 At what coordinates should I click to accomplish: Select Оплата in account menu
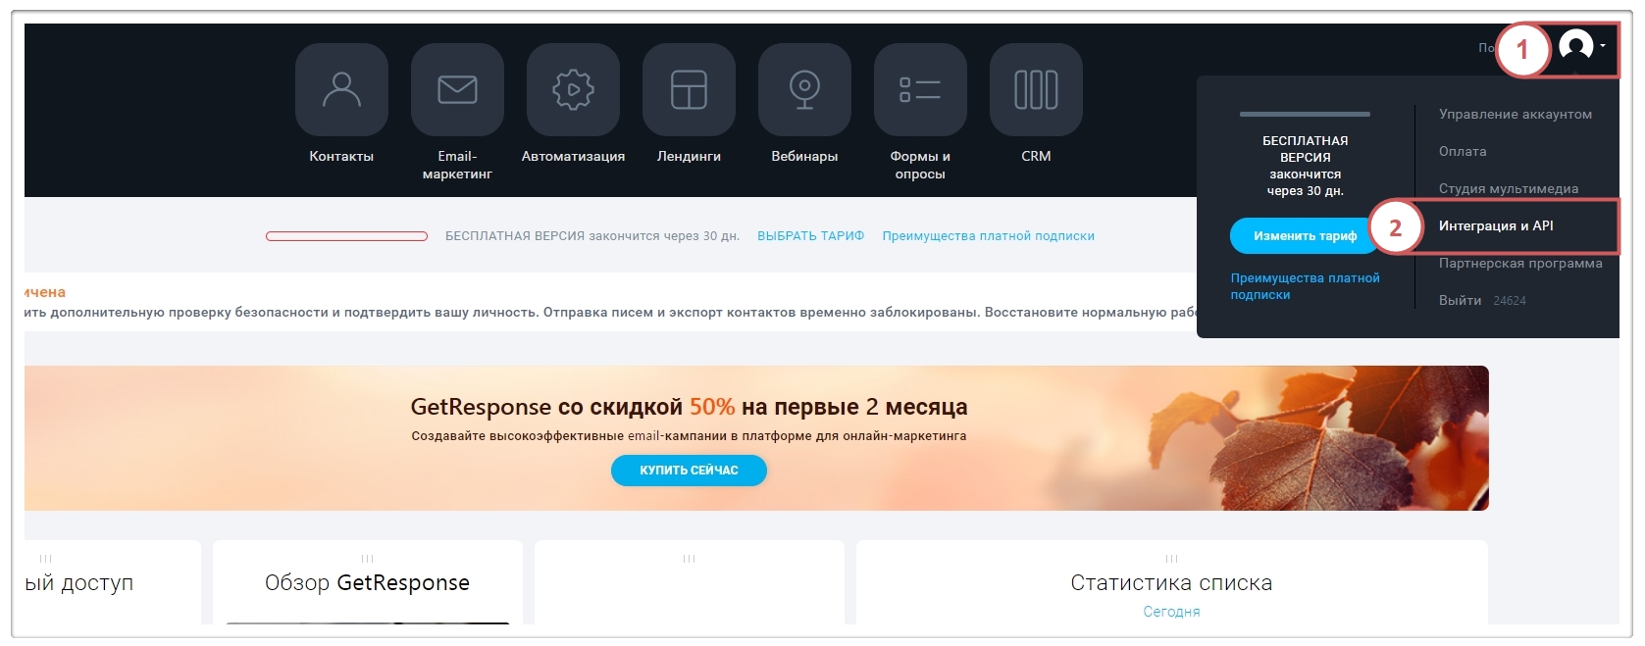click(x=1463, y=152)
